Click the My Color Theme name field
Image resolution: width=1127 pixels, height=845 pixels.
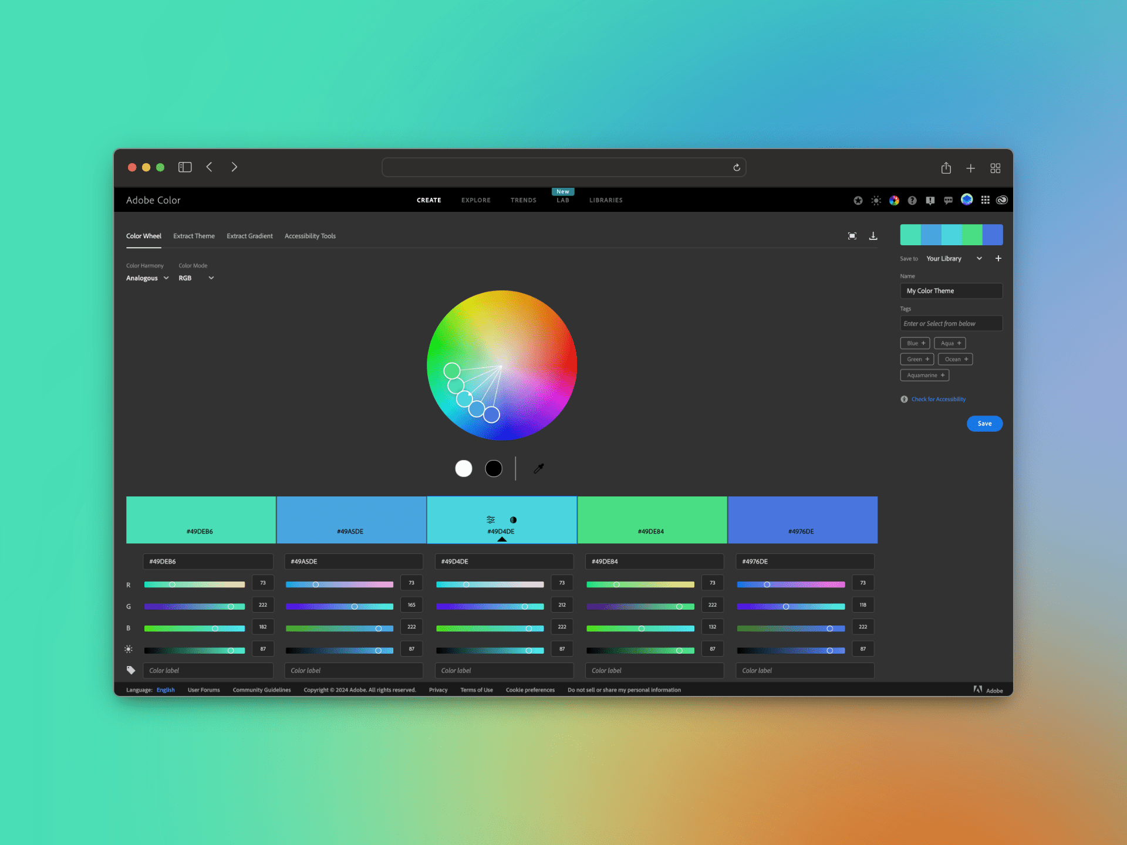coord(951,291)
